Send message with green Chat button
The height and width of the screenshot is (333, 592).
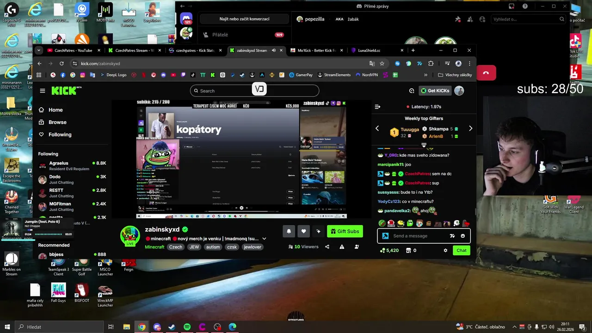[x=462, y=250]
